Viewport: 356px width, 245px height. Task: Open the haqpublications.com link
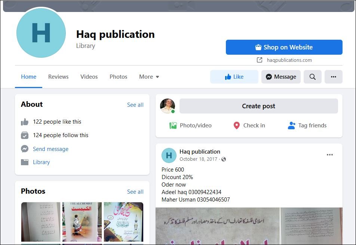coord(289,60)
